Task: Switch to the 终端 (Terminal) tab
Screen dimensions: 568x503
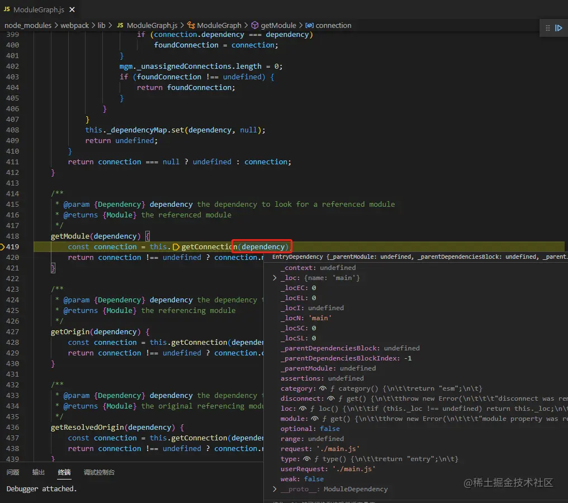Action: coord(64,472)
